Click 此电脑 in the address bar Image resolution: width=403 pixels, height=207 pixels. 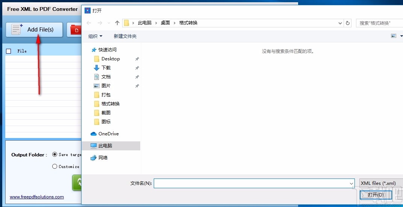coord(145,23)
